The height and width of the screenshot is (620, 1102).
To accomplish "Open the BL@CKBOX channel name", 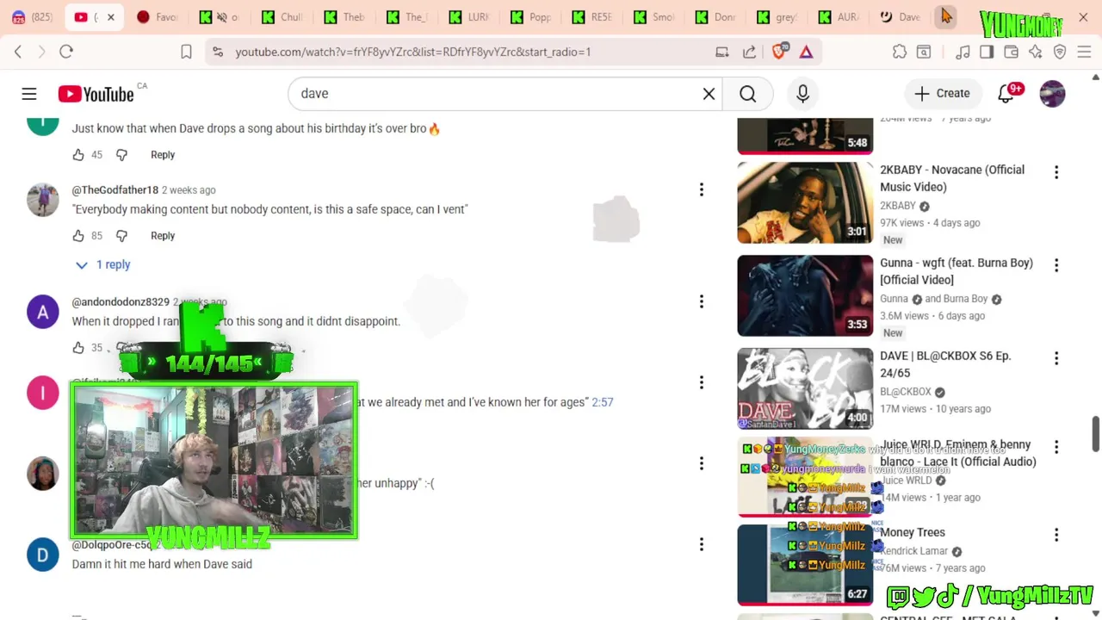I will tap(906, 392).
